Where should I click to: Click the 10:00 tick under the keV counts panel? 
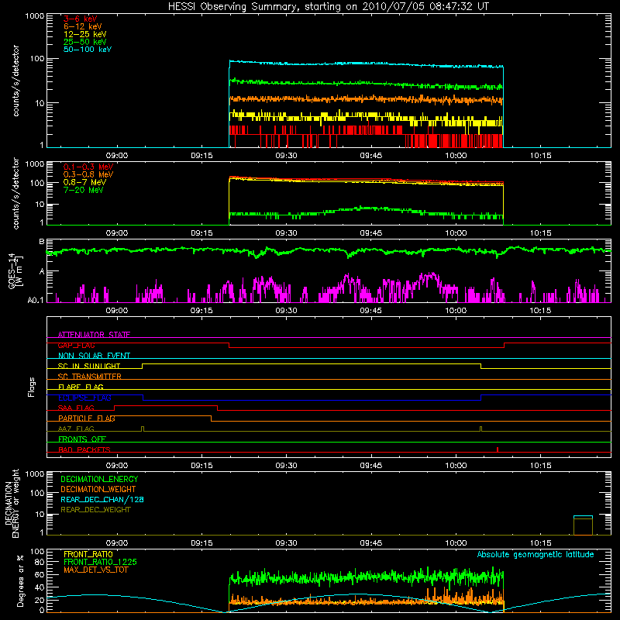point(456,156)
